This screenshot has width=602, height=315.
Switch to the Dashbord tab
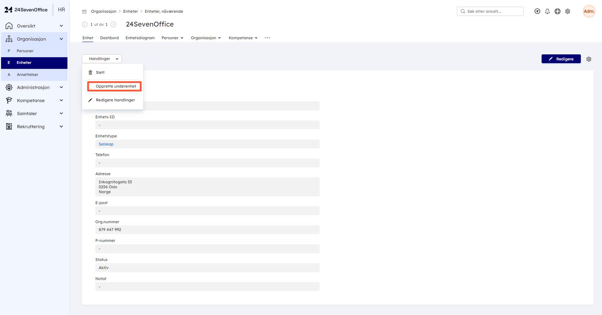(x=109, y=38)
